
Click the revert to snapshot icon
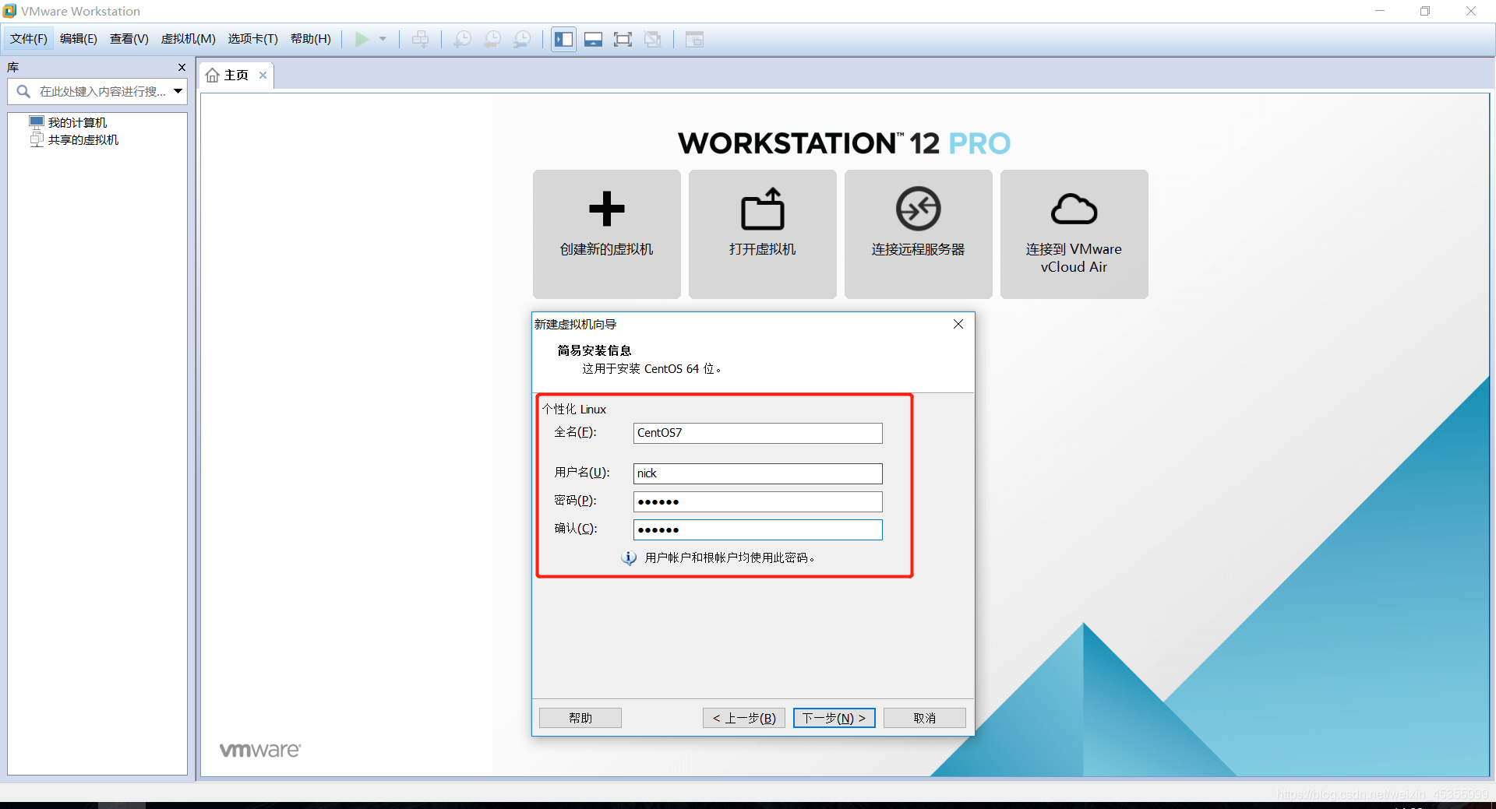click(x=492, y=39)
